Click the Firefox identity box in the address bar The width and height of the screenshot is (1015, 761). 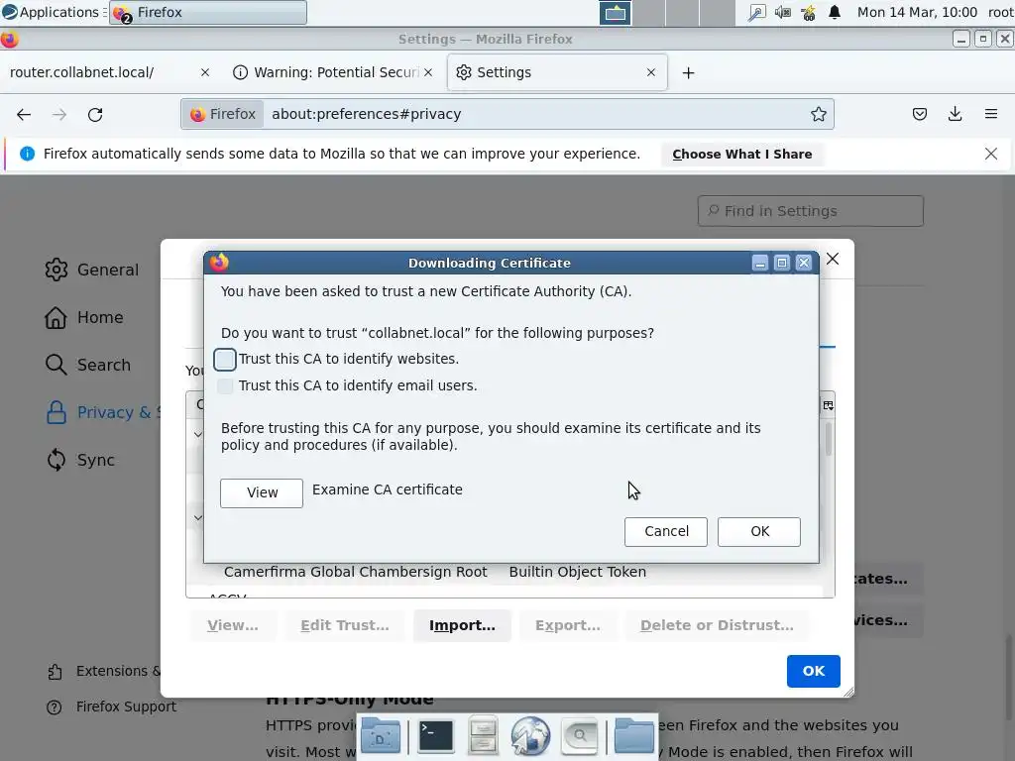point(223,115)
